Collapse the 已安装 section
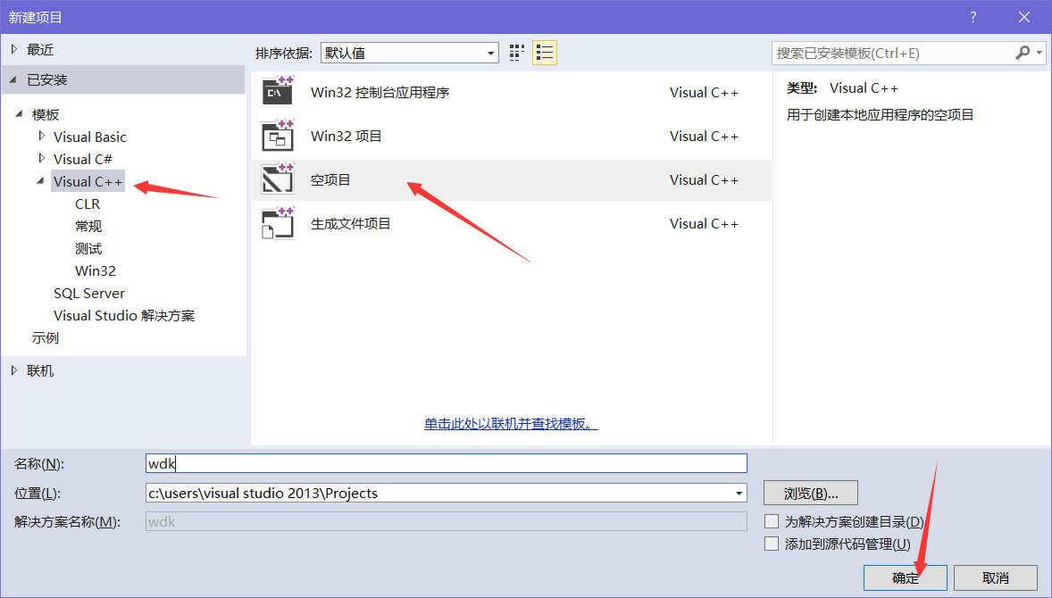 coord(13,79)
